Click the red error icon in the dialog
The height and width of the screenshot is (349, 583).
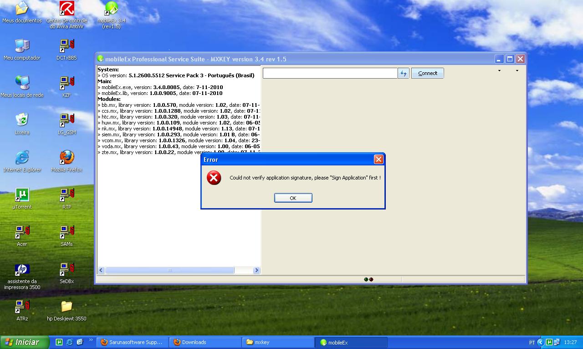[214, 178]
